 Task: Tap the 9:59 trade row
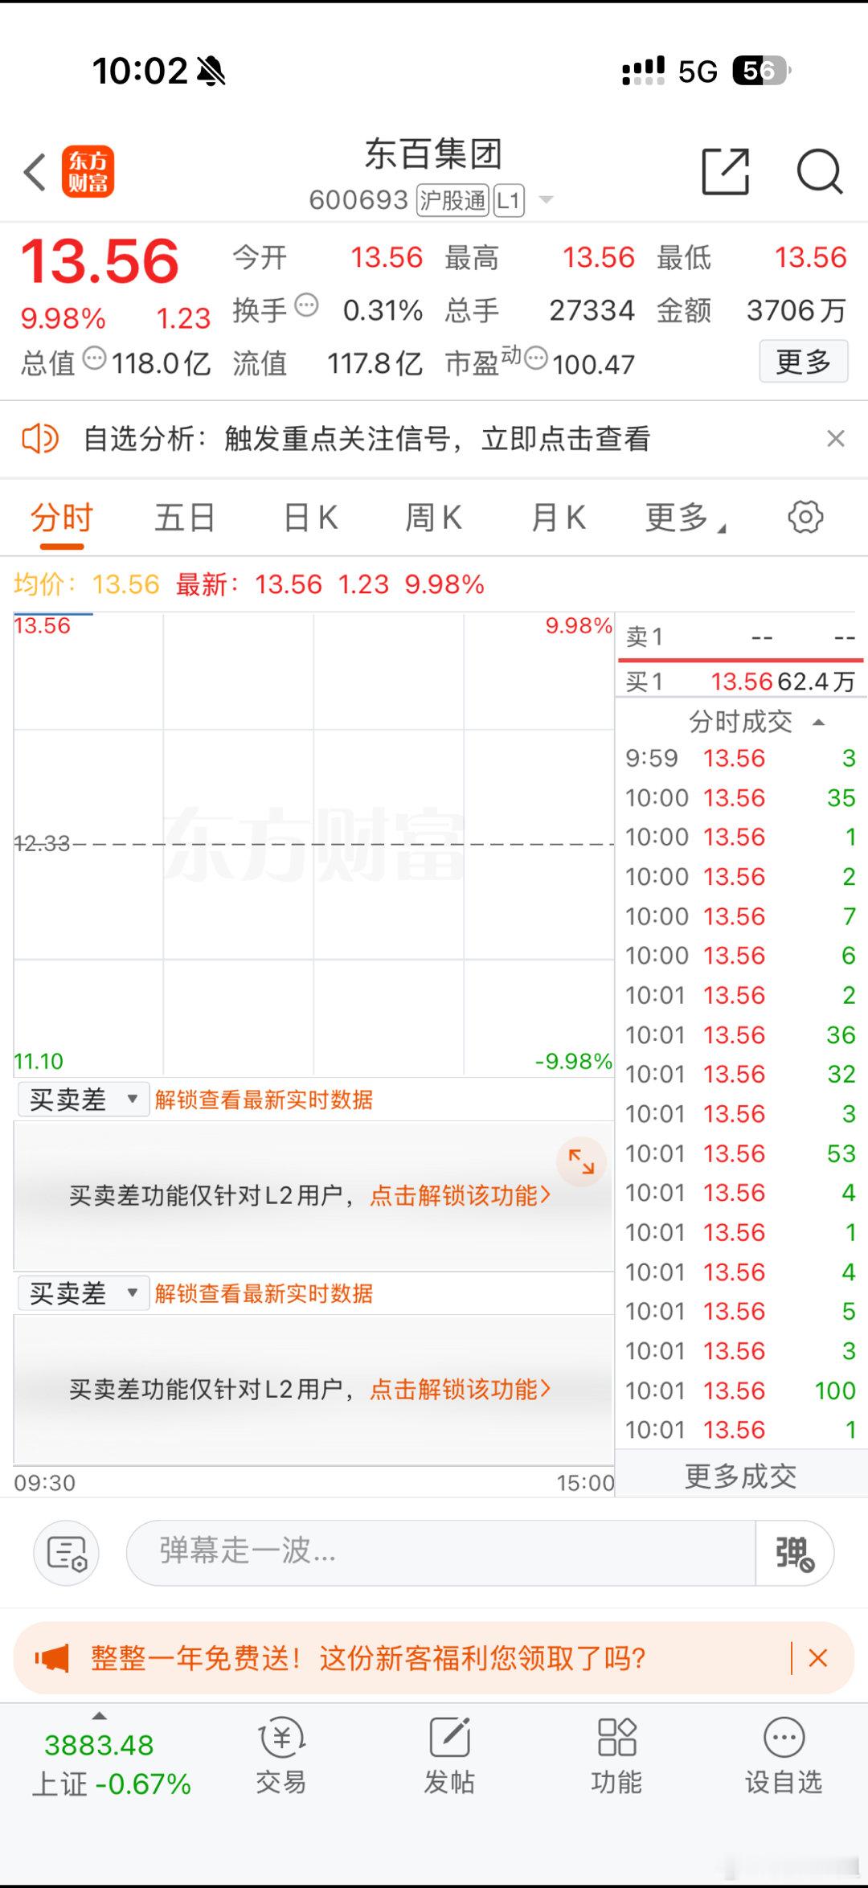click(740, 758)
